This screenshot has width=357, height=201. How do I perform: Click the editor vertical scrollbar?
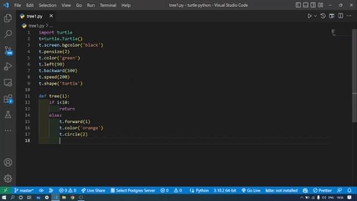(x=355, y=76)
